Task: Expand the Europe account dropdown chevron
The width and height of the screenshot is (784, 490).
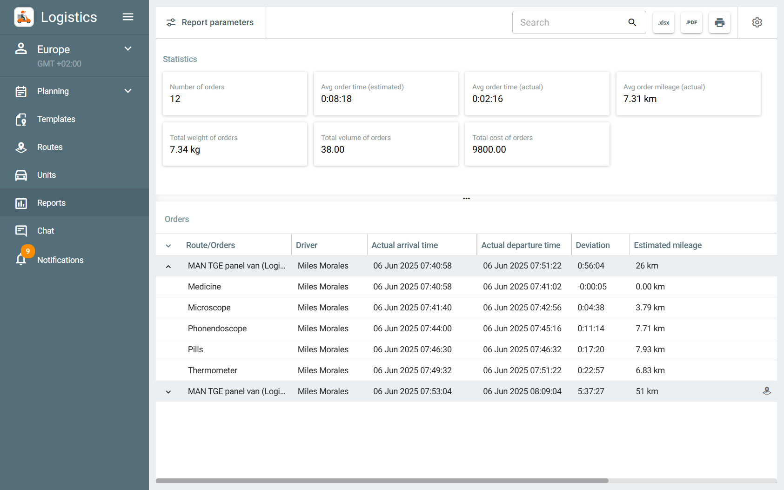Action: tap(128, 49)
